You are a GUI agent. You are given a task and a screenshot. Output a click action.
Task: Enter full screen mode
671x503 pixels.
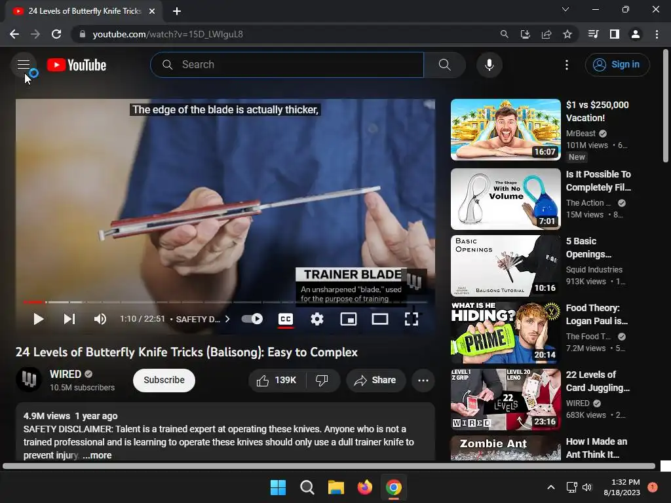412,319
